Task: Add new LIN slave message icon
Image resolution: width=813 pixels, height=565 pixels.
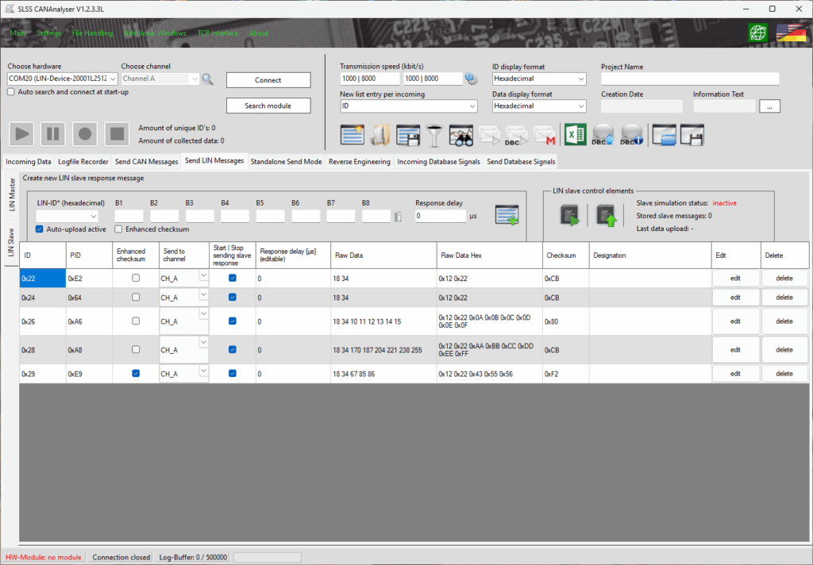Action: coord(507,215)
